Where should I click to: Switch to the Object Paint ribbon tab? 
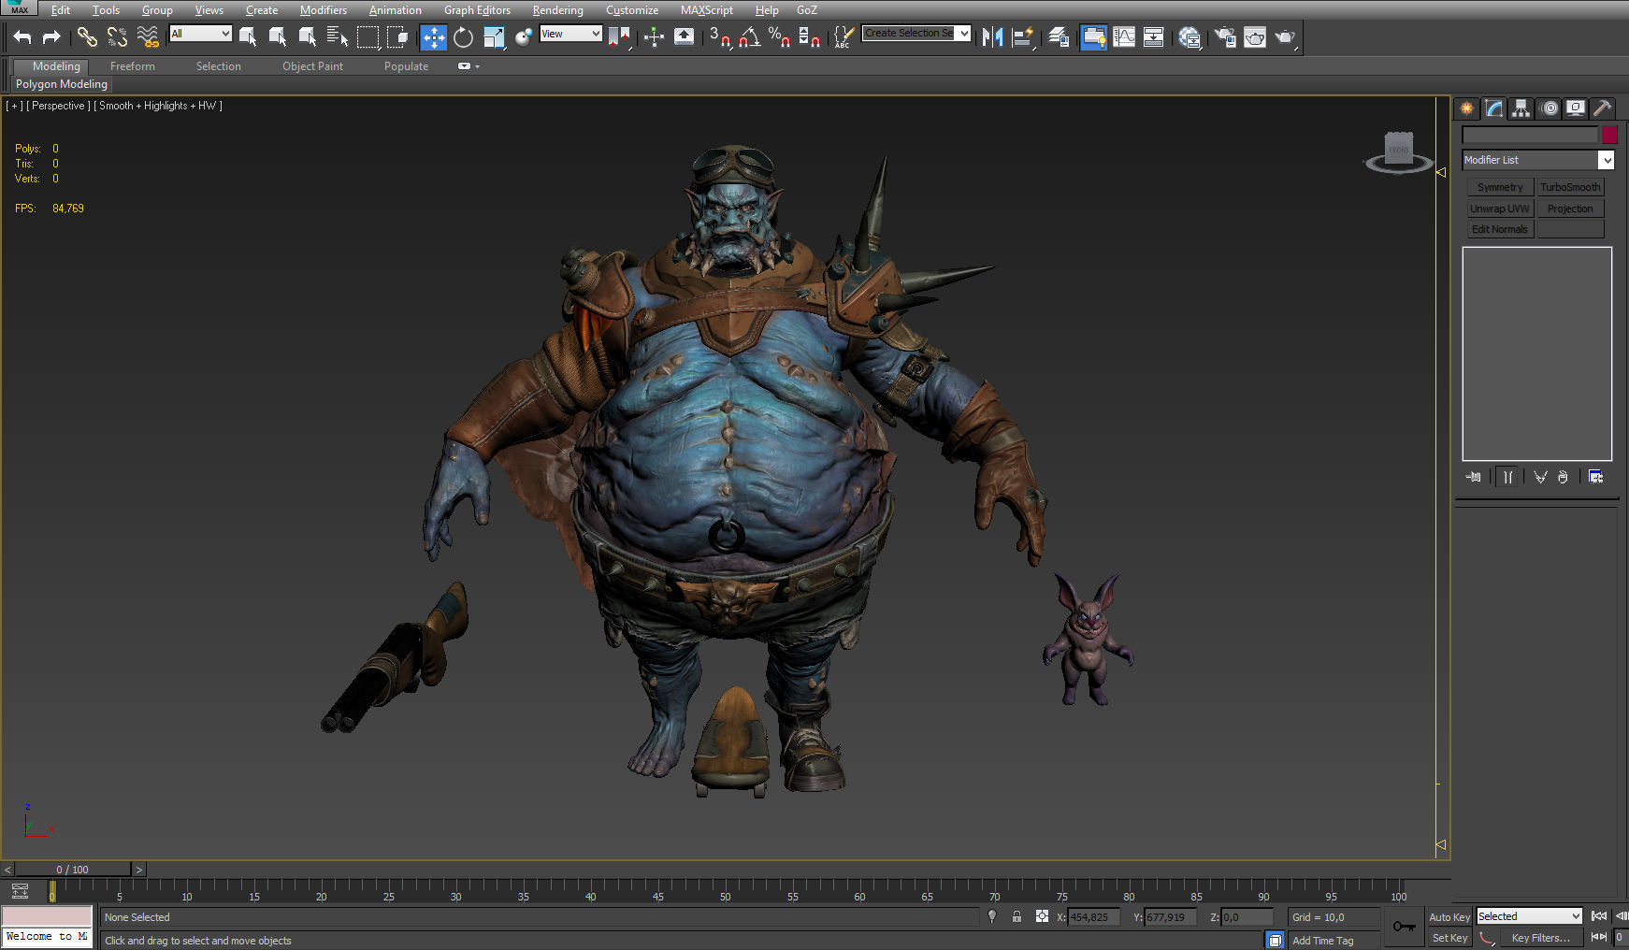[312, 66]
